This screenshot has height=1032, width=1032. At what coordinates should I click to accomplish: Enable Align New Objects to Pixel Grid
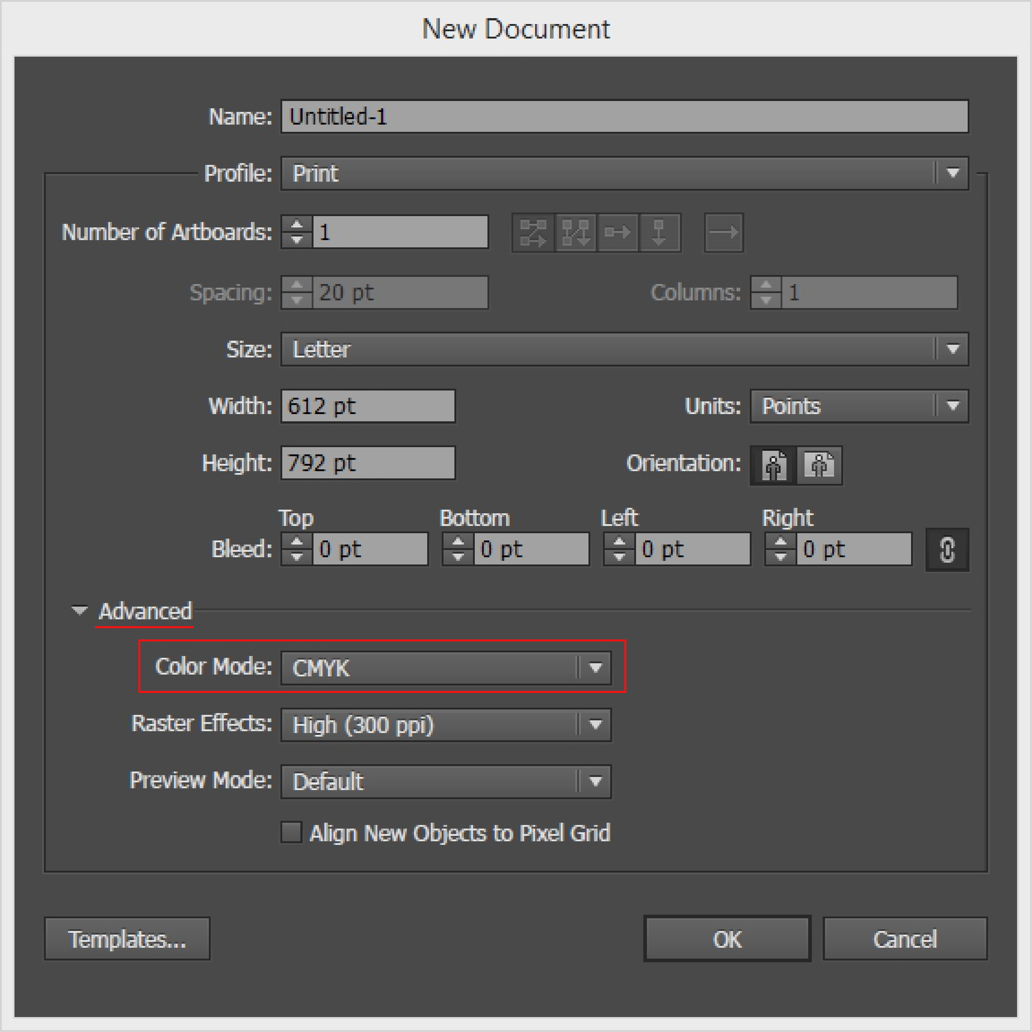292,832
